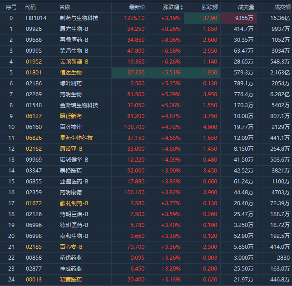The width and height of the screenshot is (292, 286).
Task: Select 昭衍新药 stock name
Action: 71,116
